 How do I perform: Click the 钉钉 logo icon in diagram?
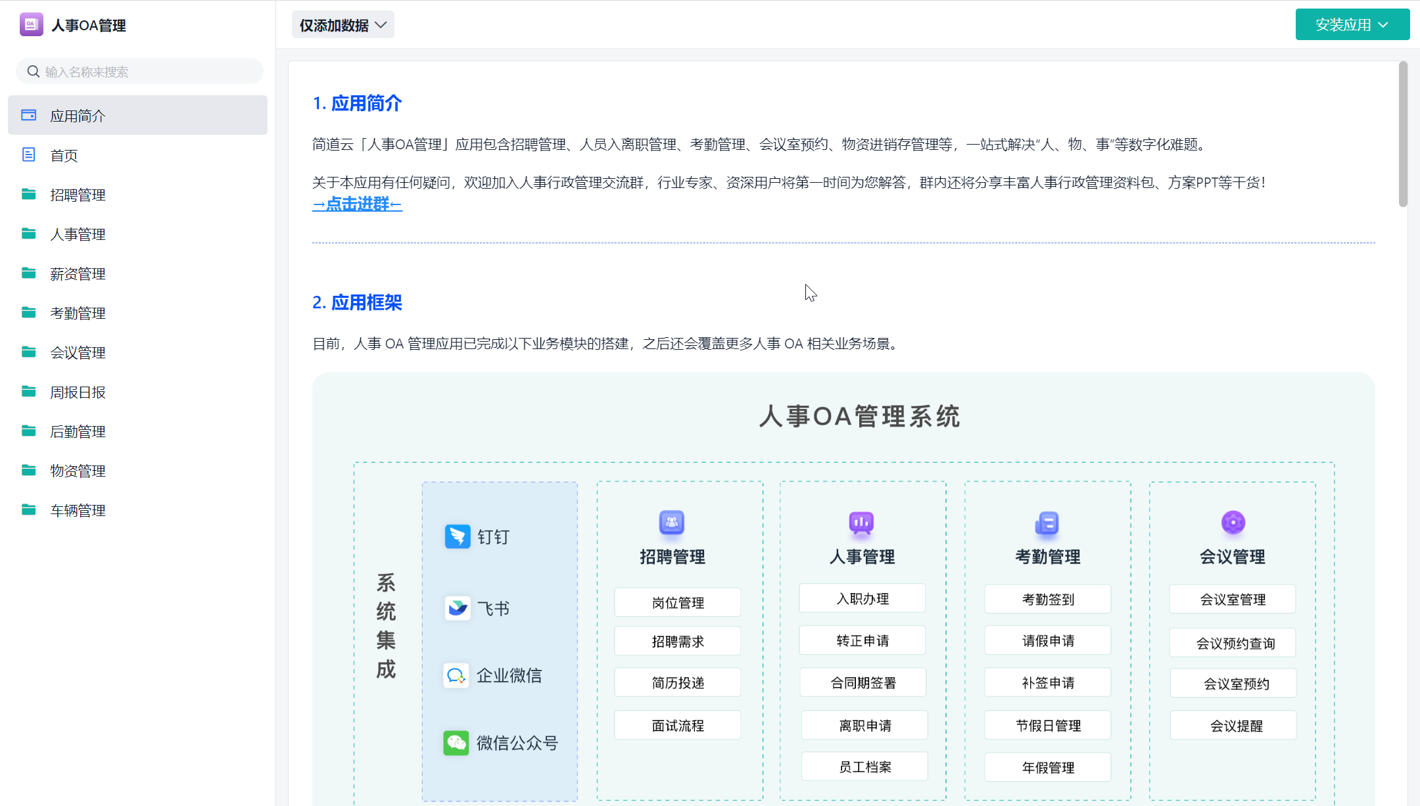coord(458,536)
